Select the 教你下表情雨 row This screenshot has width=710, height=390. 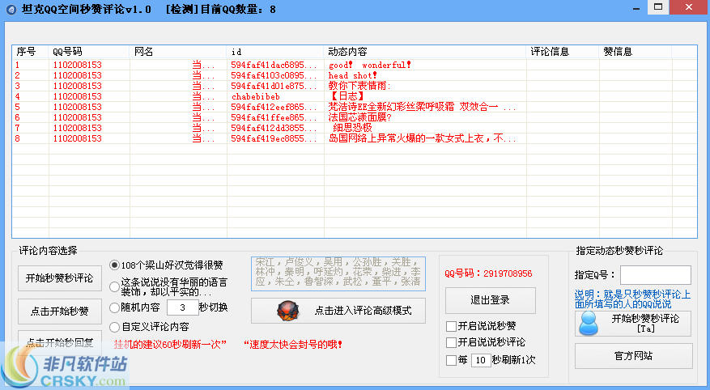tap(355, 86)
